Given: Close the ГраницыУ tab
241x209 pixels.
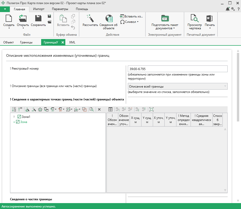Looking at the screenshot, I should pos(63,42).
